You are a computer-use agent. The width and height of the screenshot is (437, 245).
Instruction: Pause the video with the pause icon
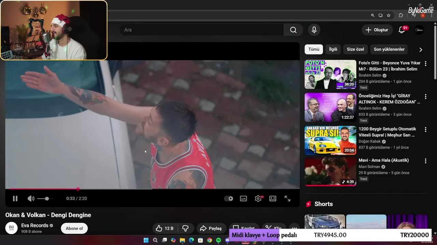tap(15, 198)
